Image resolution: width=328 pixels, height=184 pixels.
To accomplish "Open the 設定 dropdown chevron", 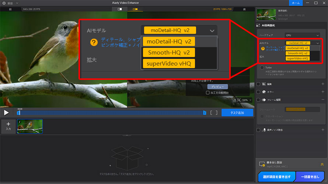I will (17, 3).
